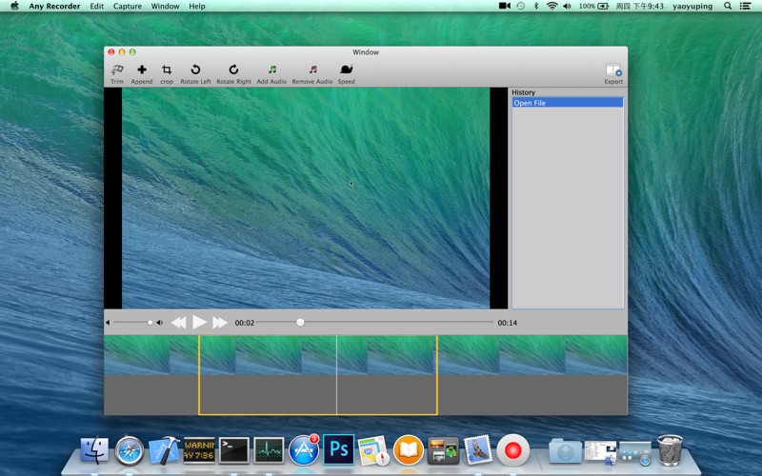Select the Trim tool
The width and height of the screenshot is (762, 476).
pos(117,70)
